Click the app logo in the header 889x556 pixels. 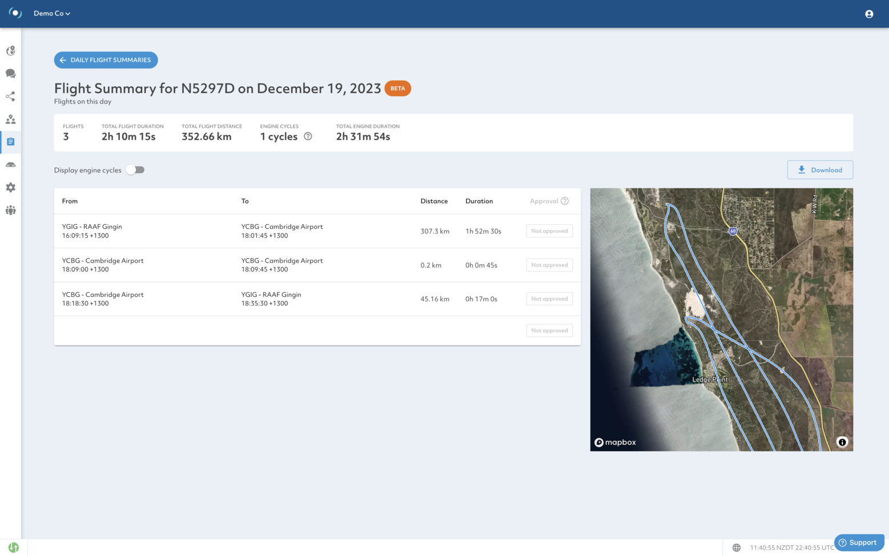[15, 13]
